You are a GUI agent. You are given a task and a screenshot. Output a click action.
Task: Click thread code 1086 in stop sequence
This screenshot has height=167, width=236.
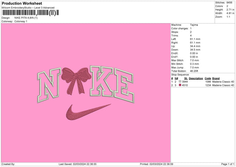(x=208, y=82)
